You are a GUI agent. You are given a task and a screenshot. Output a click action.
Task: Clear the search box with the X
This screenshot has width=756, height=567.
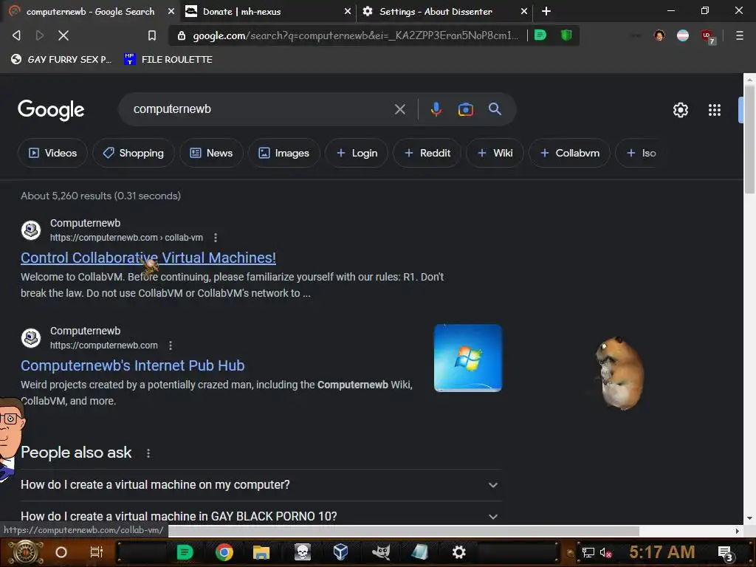(x=399, y=109)
